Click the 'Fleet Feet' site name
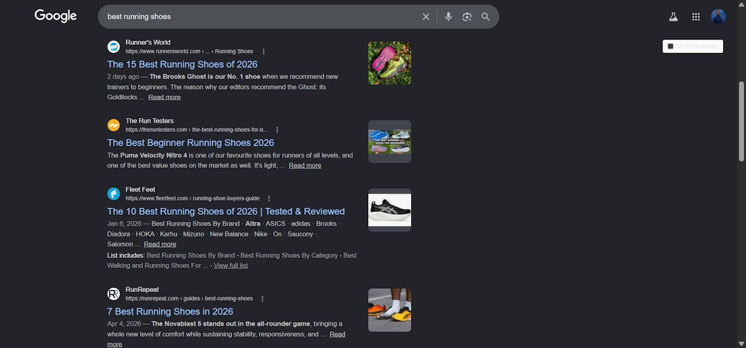746x348 pixels. point(140,189)
